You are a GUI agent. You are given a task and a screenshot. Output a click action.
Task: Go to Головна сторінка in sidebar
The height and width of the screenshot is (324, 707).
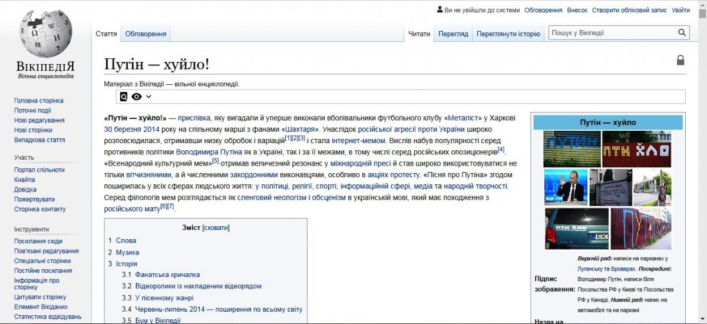[x=39, y=101]
